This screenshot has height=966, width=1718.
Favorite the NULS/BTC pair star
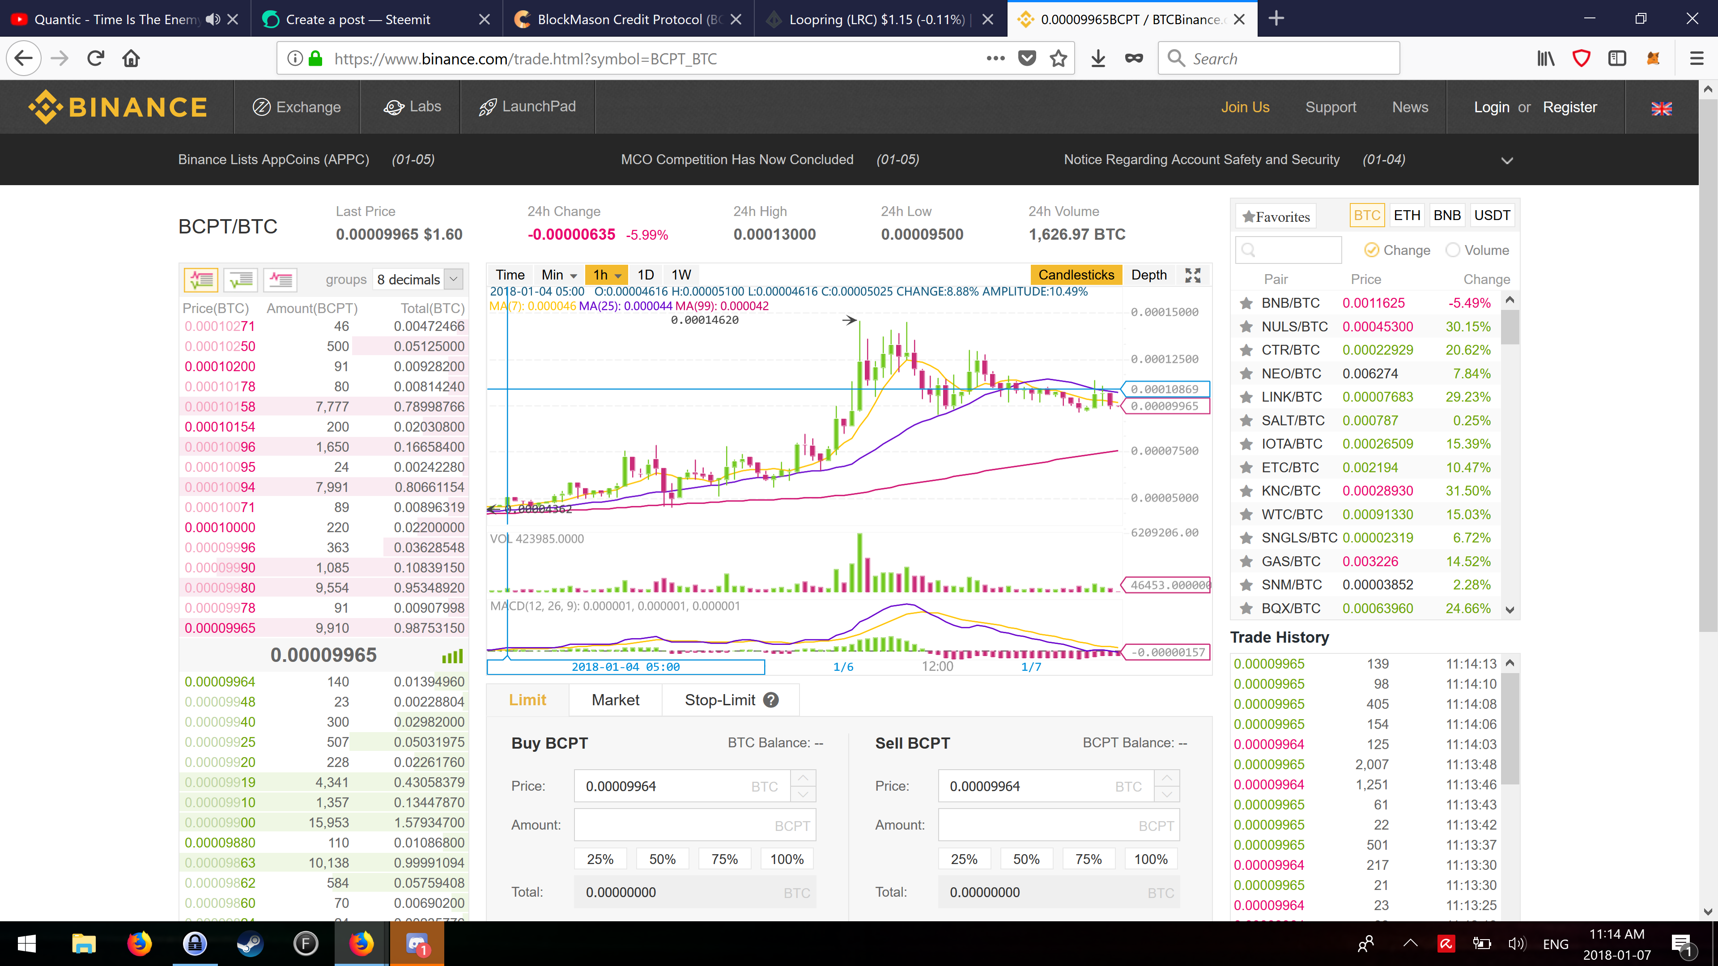coord(1246,326)
